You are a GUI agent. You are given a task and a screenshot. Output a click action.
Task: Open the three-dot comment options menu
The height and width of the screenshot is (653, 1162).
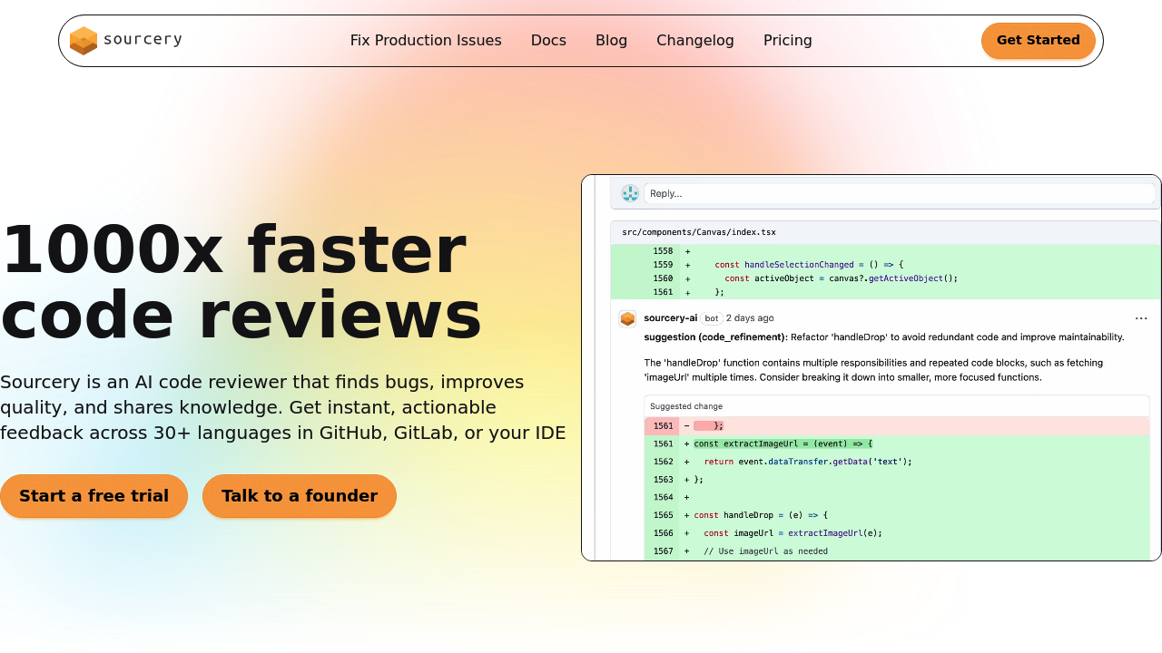(x=1141, y=318)
